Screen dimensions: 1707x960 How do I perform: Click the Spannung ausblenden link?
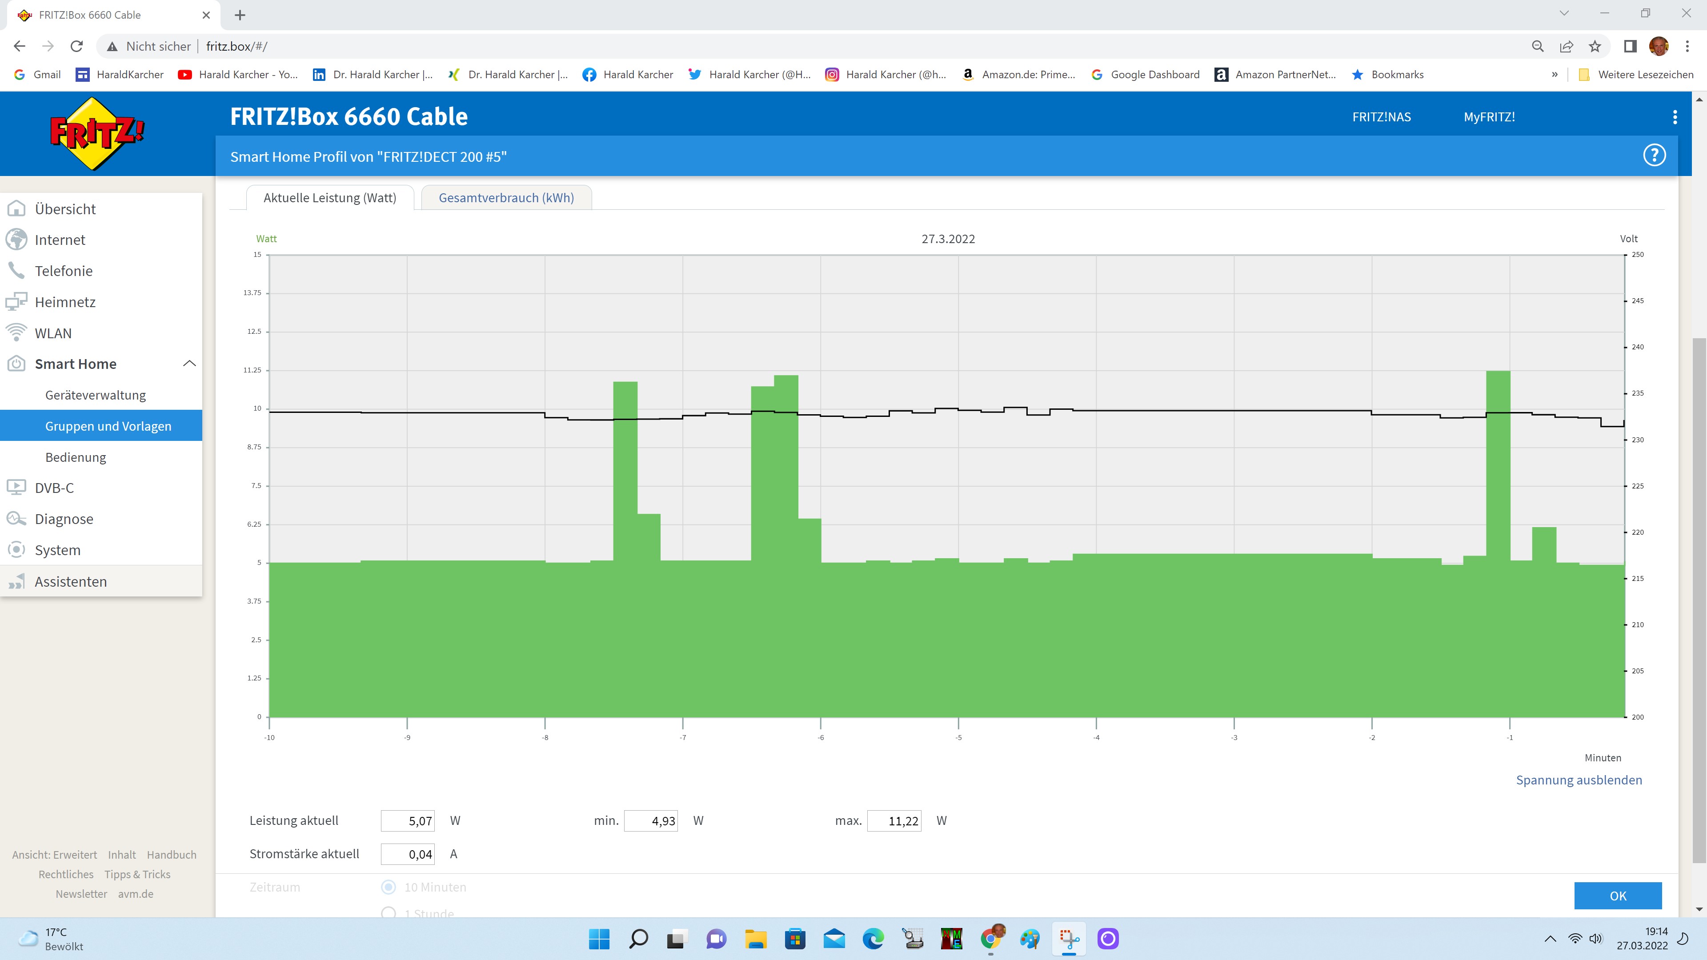click(x=1579, y=780)
